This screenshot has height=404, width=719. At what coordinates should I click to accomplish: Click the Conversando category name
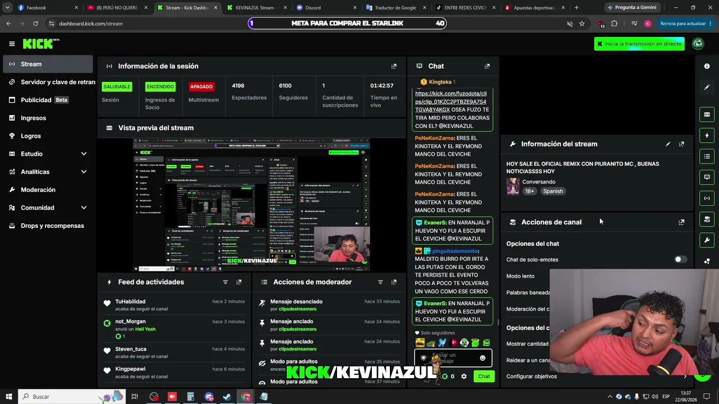coord(539,182)
